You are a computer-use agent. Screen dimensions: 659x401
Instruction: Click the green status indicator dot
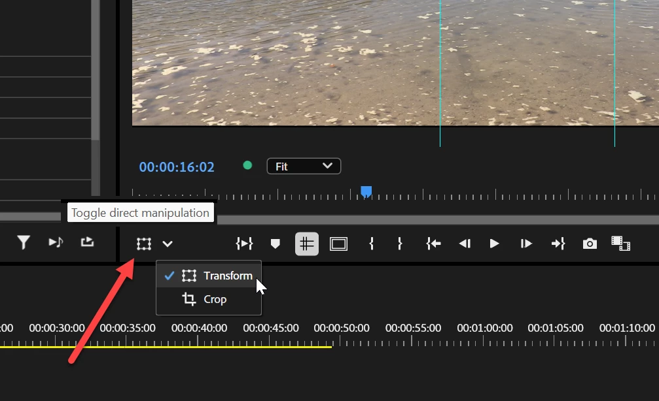pyautogui.click(x=247, y=165)
